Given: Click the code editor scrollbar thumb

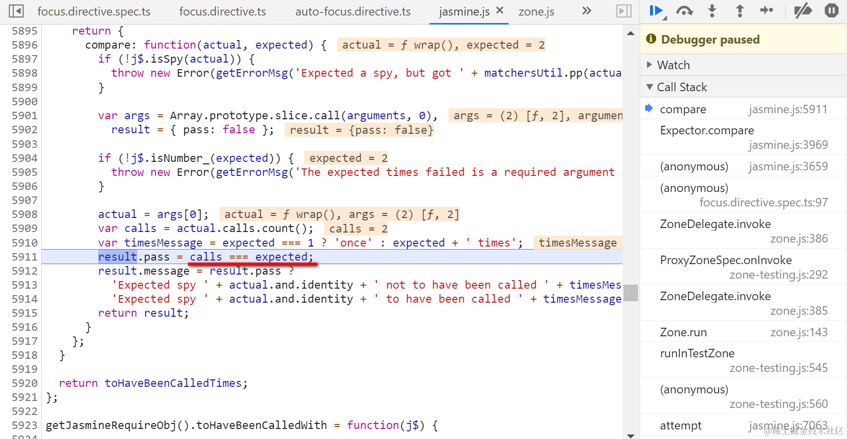Looking at the screenshot, I should [630, 293].
